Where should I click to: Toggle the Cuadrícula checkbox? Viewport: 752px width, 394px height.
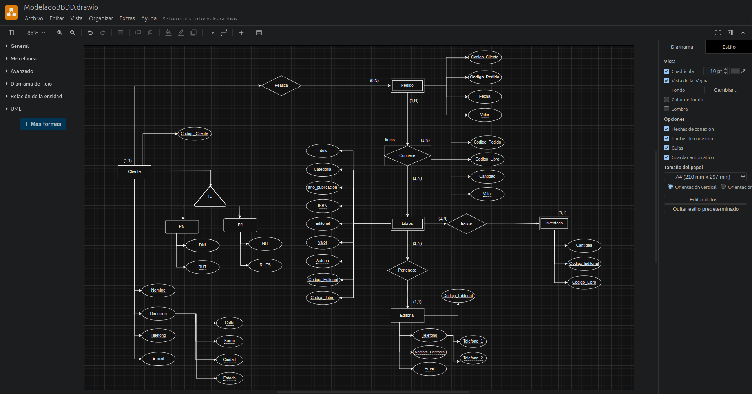[666, 71]
